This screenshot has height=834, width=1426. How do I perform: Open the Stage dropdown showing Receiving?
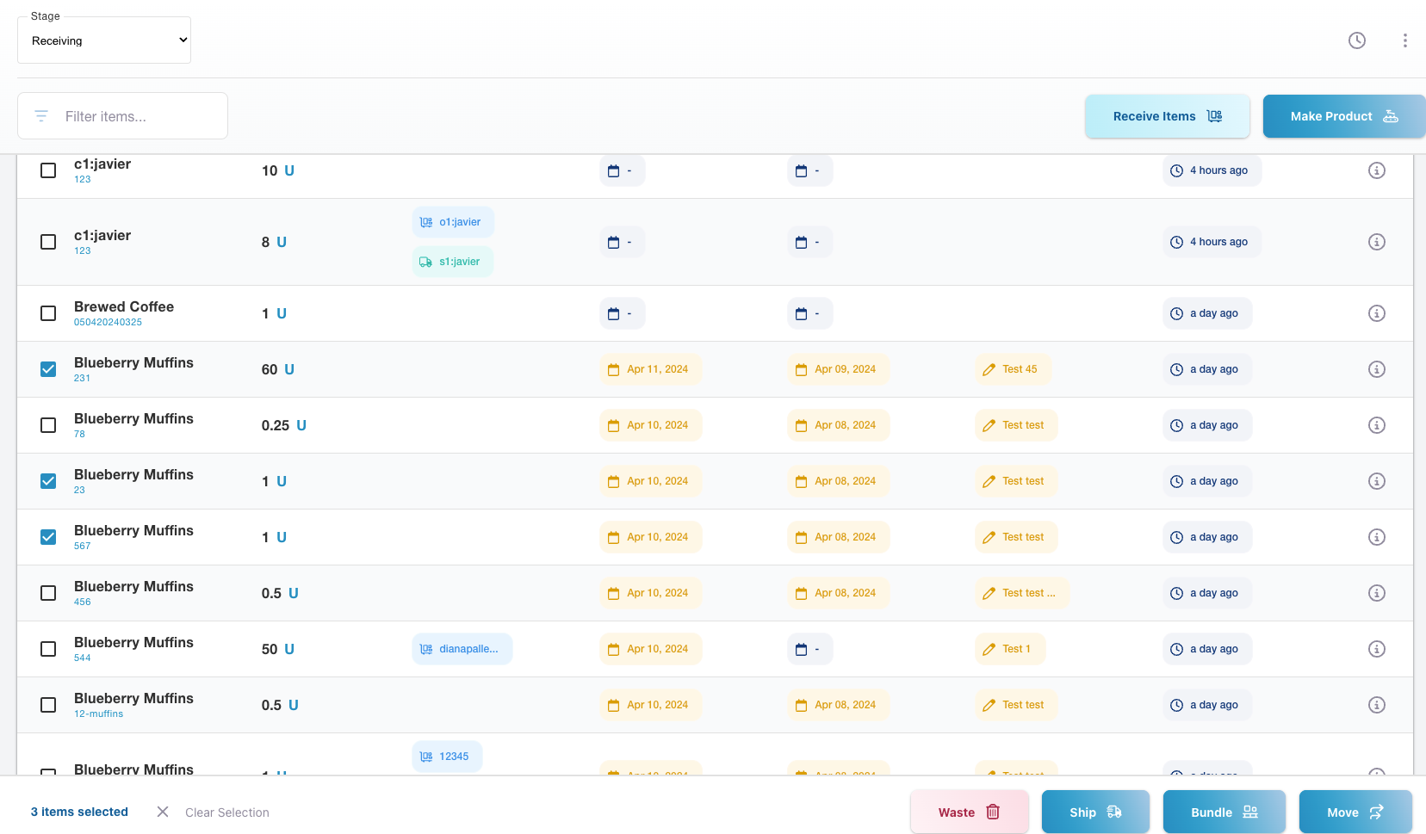pyautogui.click(x=104, y=40)
